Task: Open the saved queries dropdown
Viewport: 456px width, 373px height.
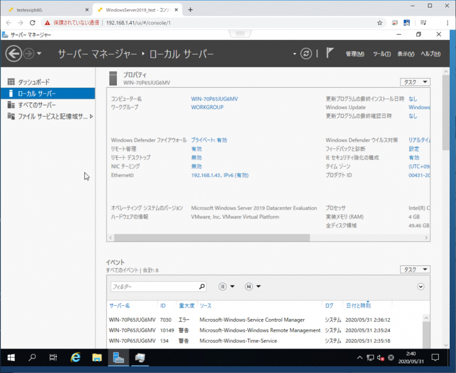Action: click(253, 286)
